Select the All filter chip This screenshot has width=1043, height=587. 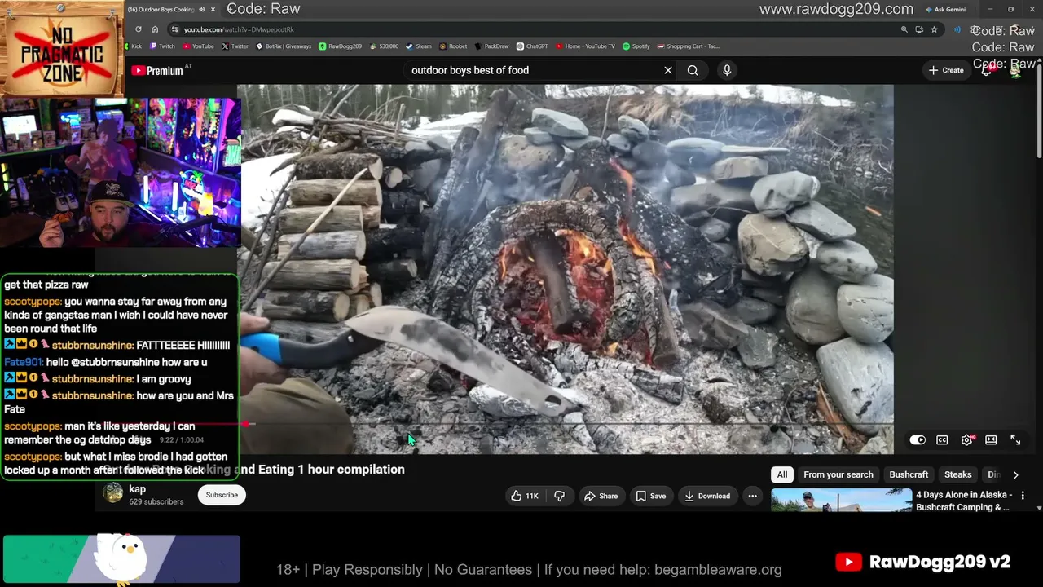782,474
